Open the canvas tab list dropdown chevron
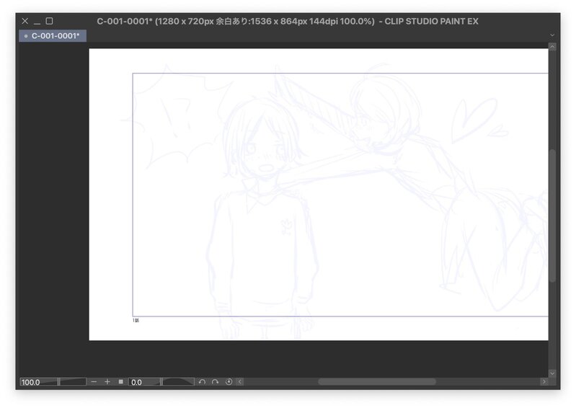 (x=551, y=35)
